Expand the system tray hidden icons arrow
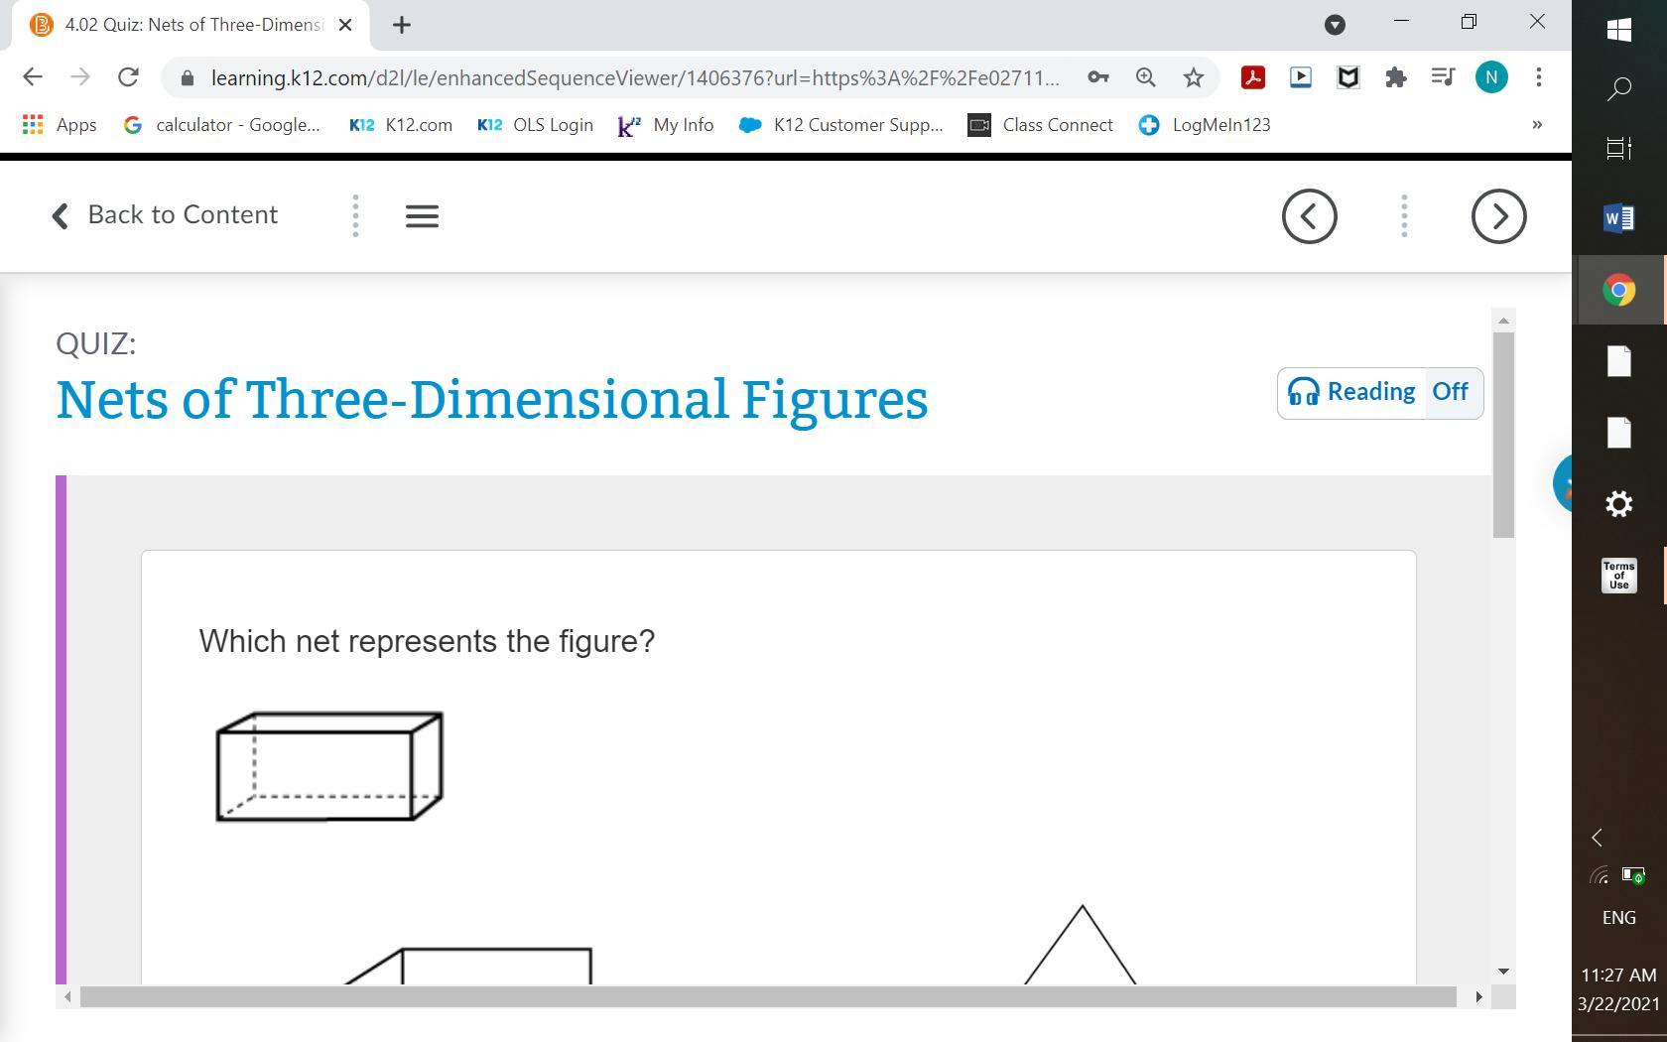Screen dimensions: 1667x1042 [x=1597, y=838]
